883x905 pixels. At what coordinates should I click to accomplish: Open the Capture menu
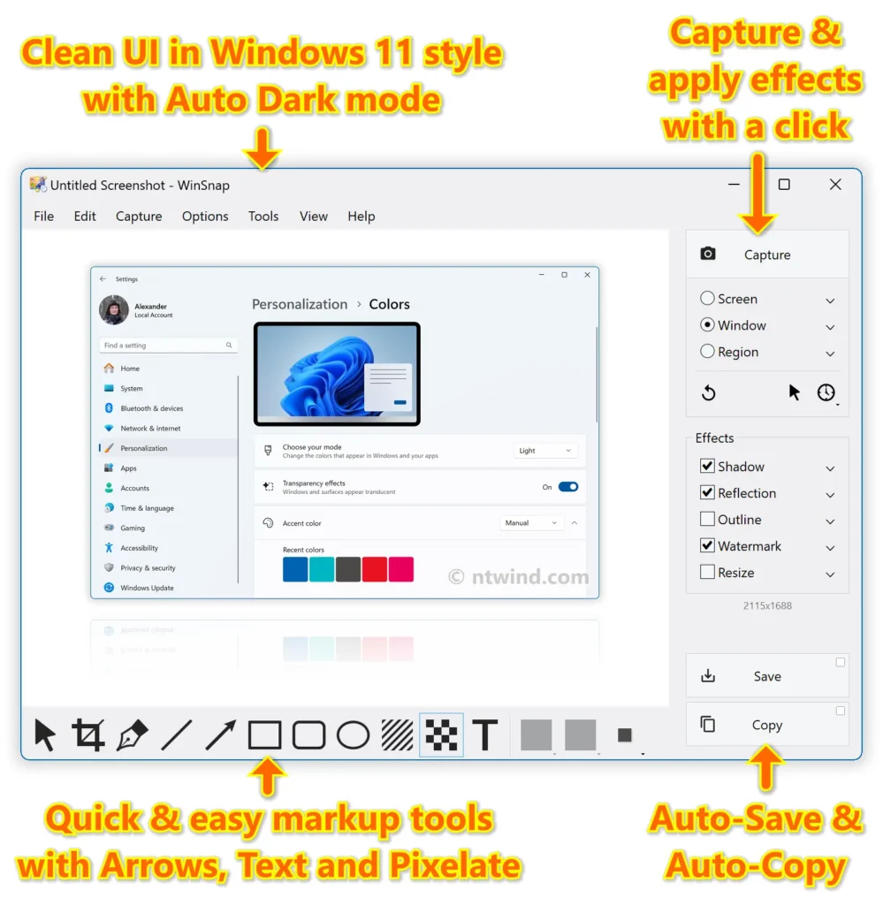tap(139, 216)
